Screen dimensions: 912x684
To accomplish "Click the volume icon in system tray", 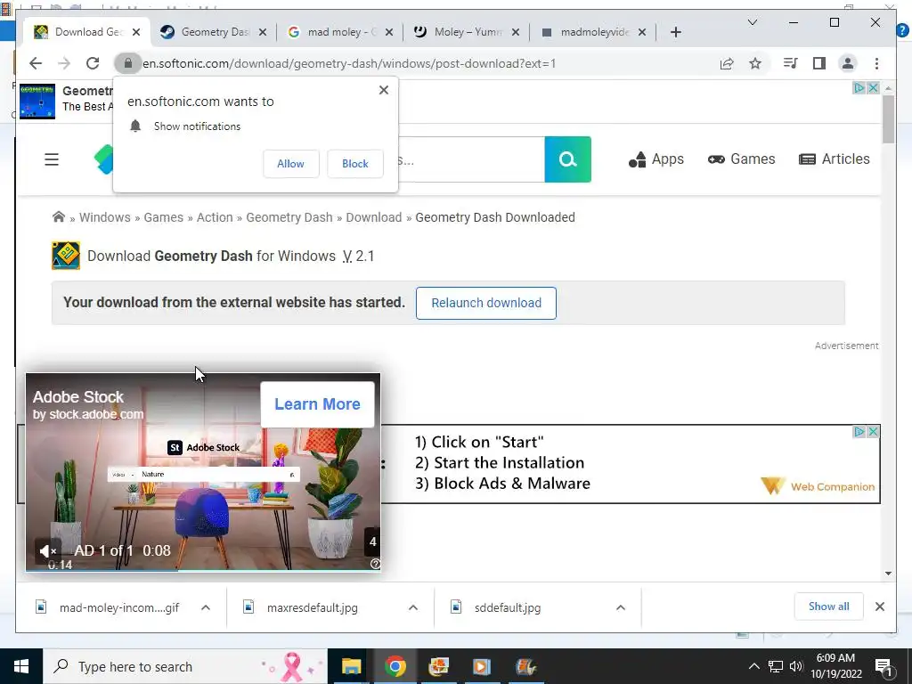I will (x=796, y=666).
